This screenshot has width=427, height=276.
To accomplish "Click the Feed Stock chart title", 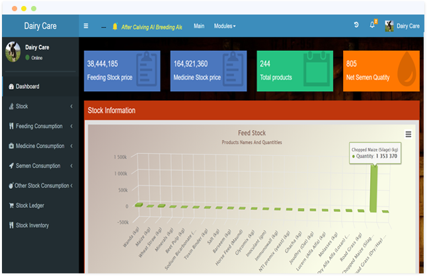I will (x=252, y=133).
